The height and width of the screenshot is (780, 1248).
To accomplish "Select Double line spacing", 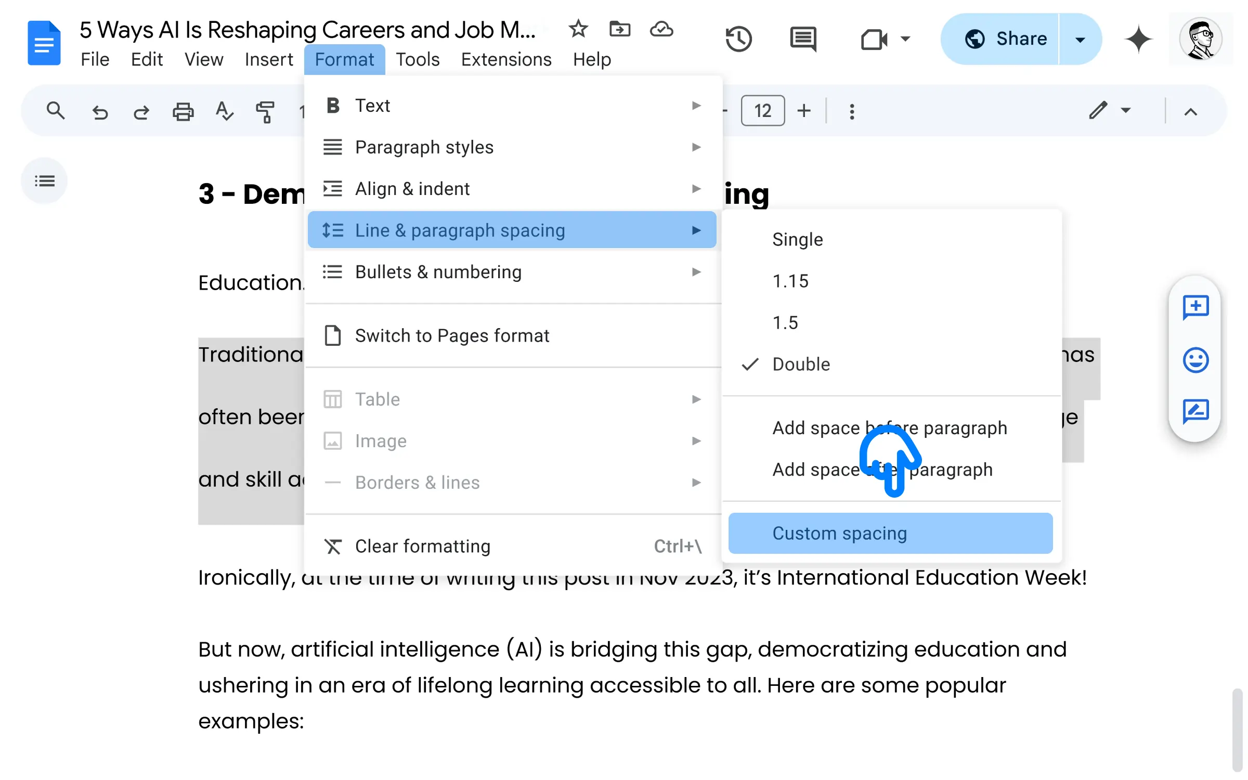I will pyautogui.click(x=891, y=365).
